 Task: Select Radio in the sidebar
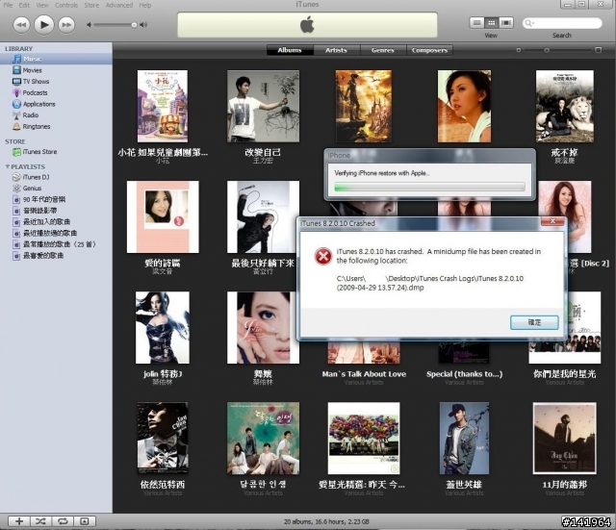[x=56, y=115]
